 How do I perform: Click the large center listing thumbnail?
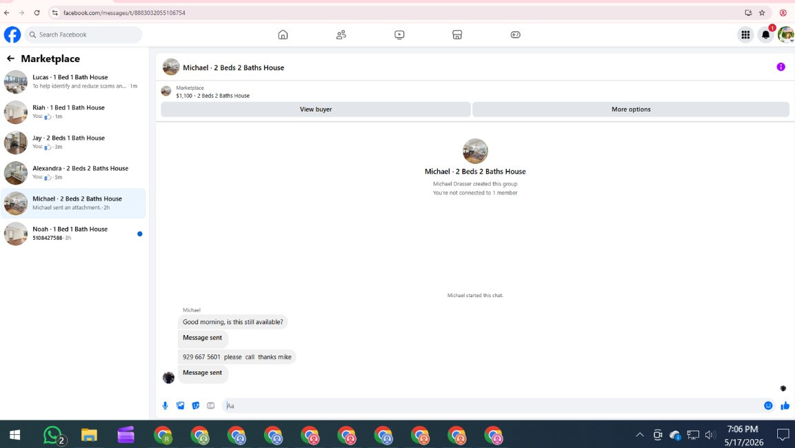[475, 151]
